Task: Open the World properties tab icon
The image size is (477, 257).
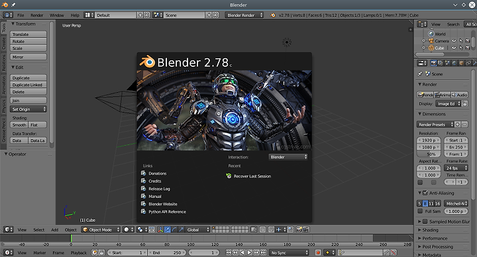Action: pos(454,63)
